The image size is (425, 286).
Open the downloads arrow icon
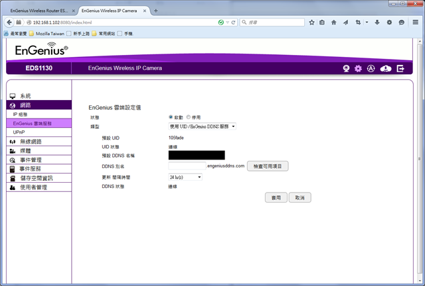tap(377, 23)
